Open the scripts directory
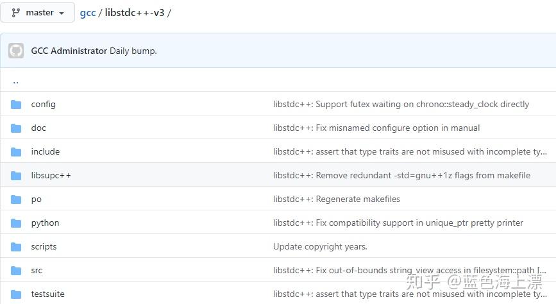 tap(44, 246)
